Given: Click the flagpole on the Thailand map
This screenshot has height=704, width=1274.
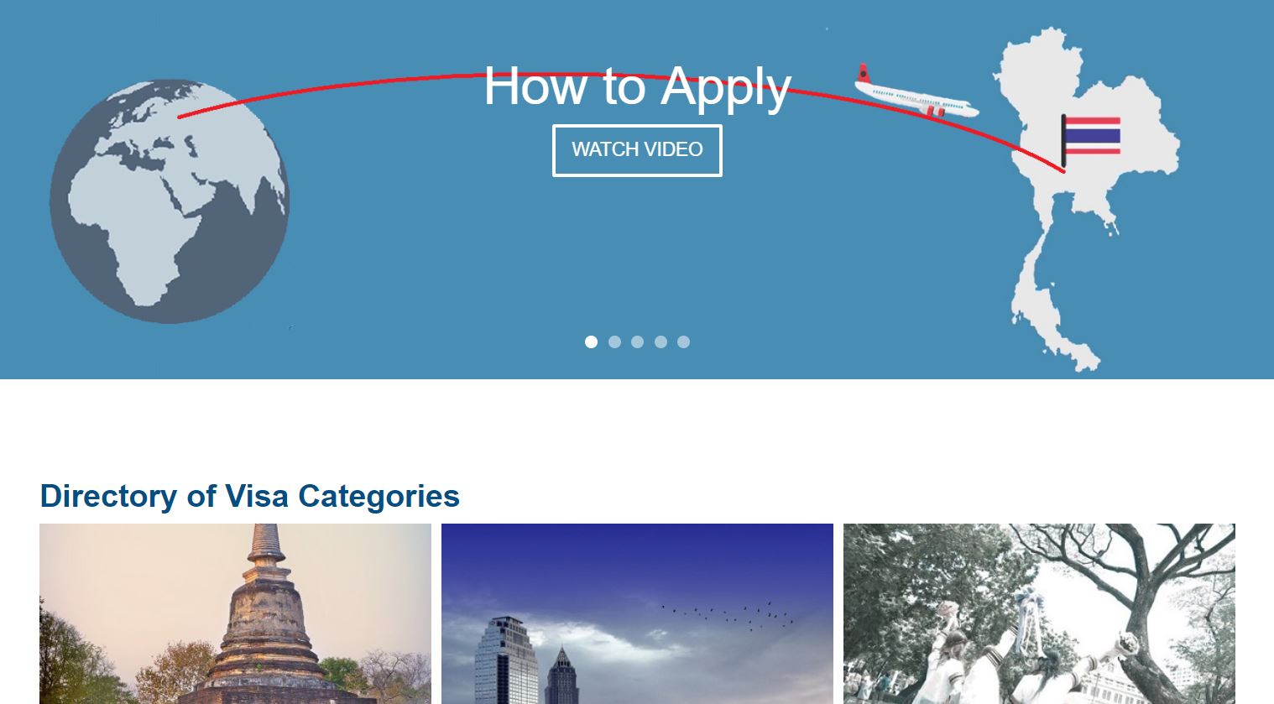Looking at the screenshot, I should 1063,140.
